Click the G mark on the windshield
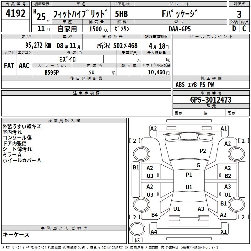 (198, 165)
